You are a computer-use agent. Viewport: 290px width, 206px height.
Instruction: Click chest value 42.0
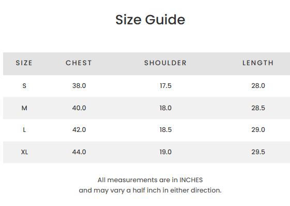[79, 130]
